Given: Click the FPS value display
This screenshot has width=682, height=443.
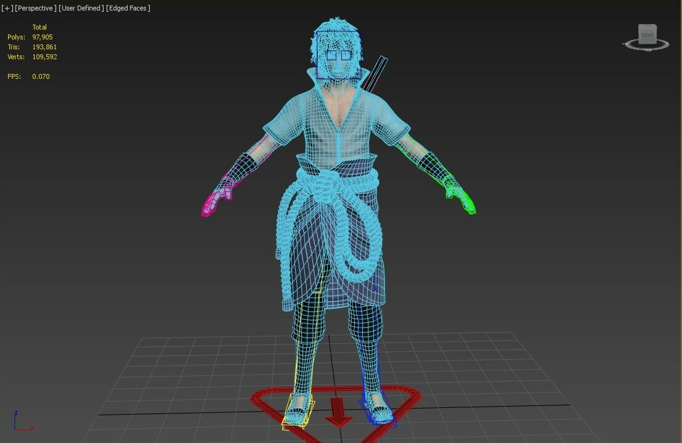Looking at the screenshot, I should (41, 76).
